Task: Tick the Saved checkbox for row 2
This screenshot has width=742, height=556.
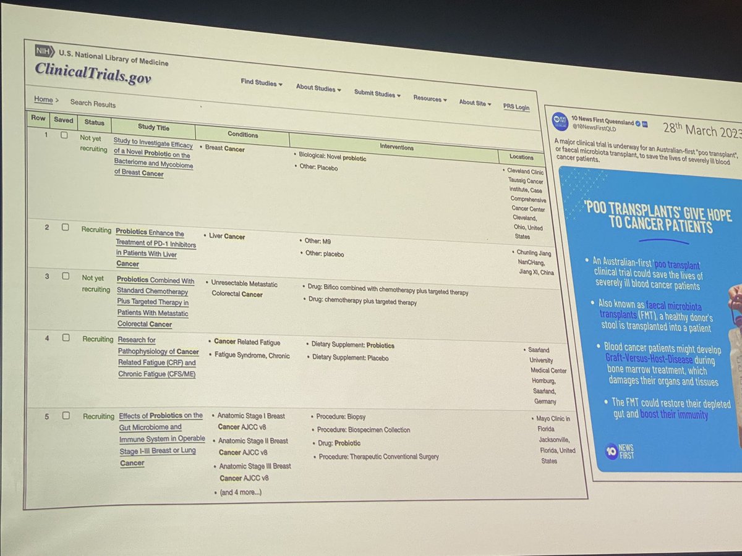Action: (x=65, y=227)
